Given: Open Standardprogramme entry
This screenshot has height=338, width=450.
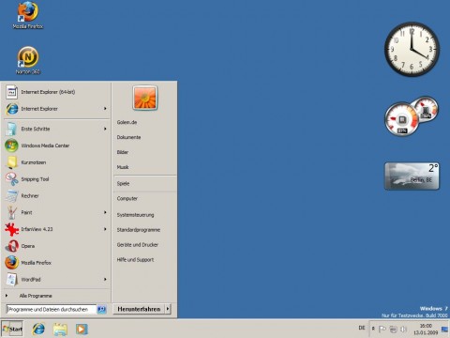Looking at the screenshot, I should 139,230.
